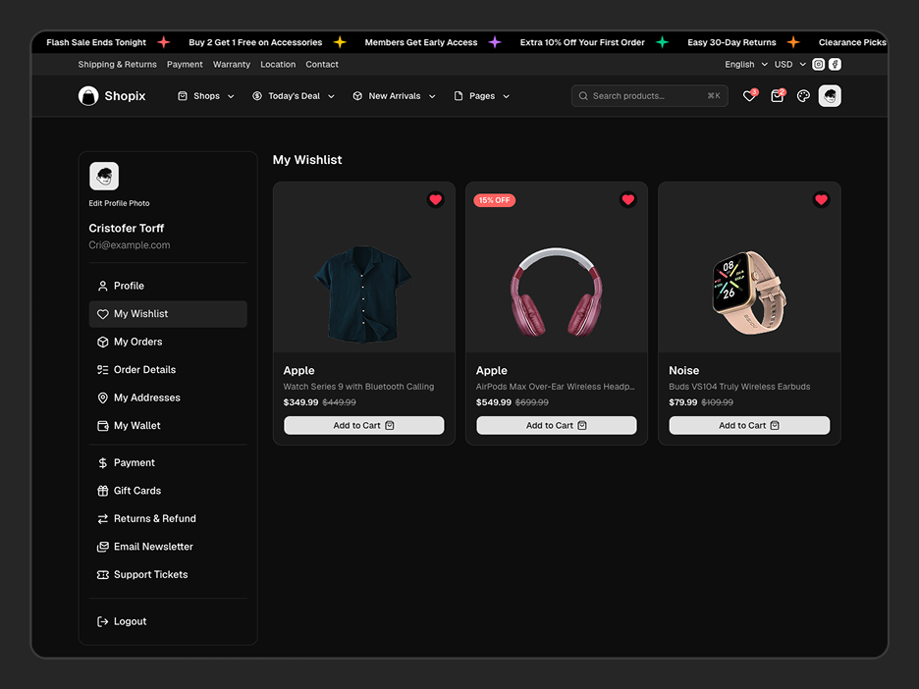Open Email Newsletter settings

tap(168, 547)
